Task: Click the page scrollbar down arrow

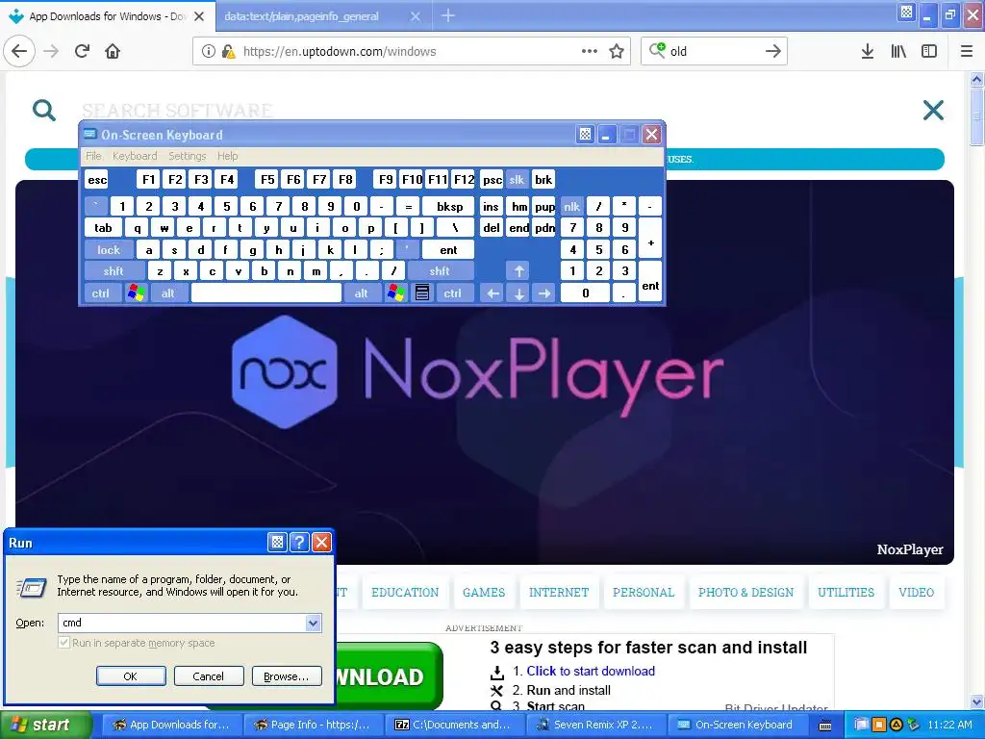Action: click(976, 701)
